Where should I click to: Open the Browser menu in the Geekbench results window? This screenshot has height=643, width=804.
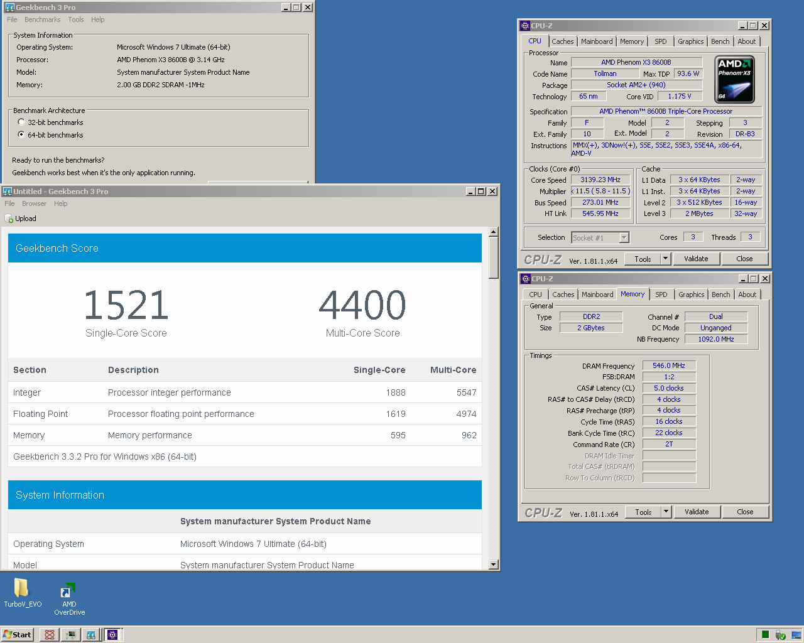coord(34,203)
